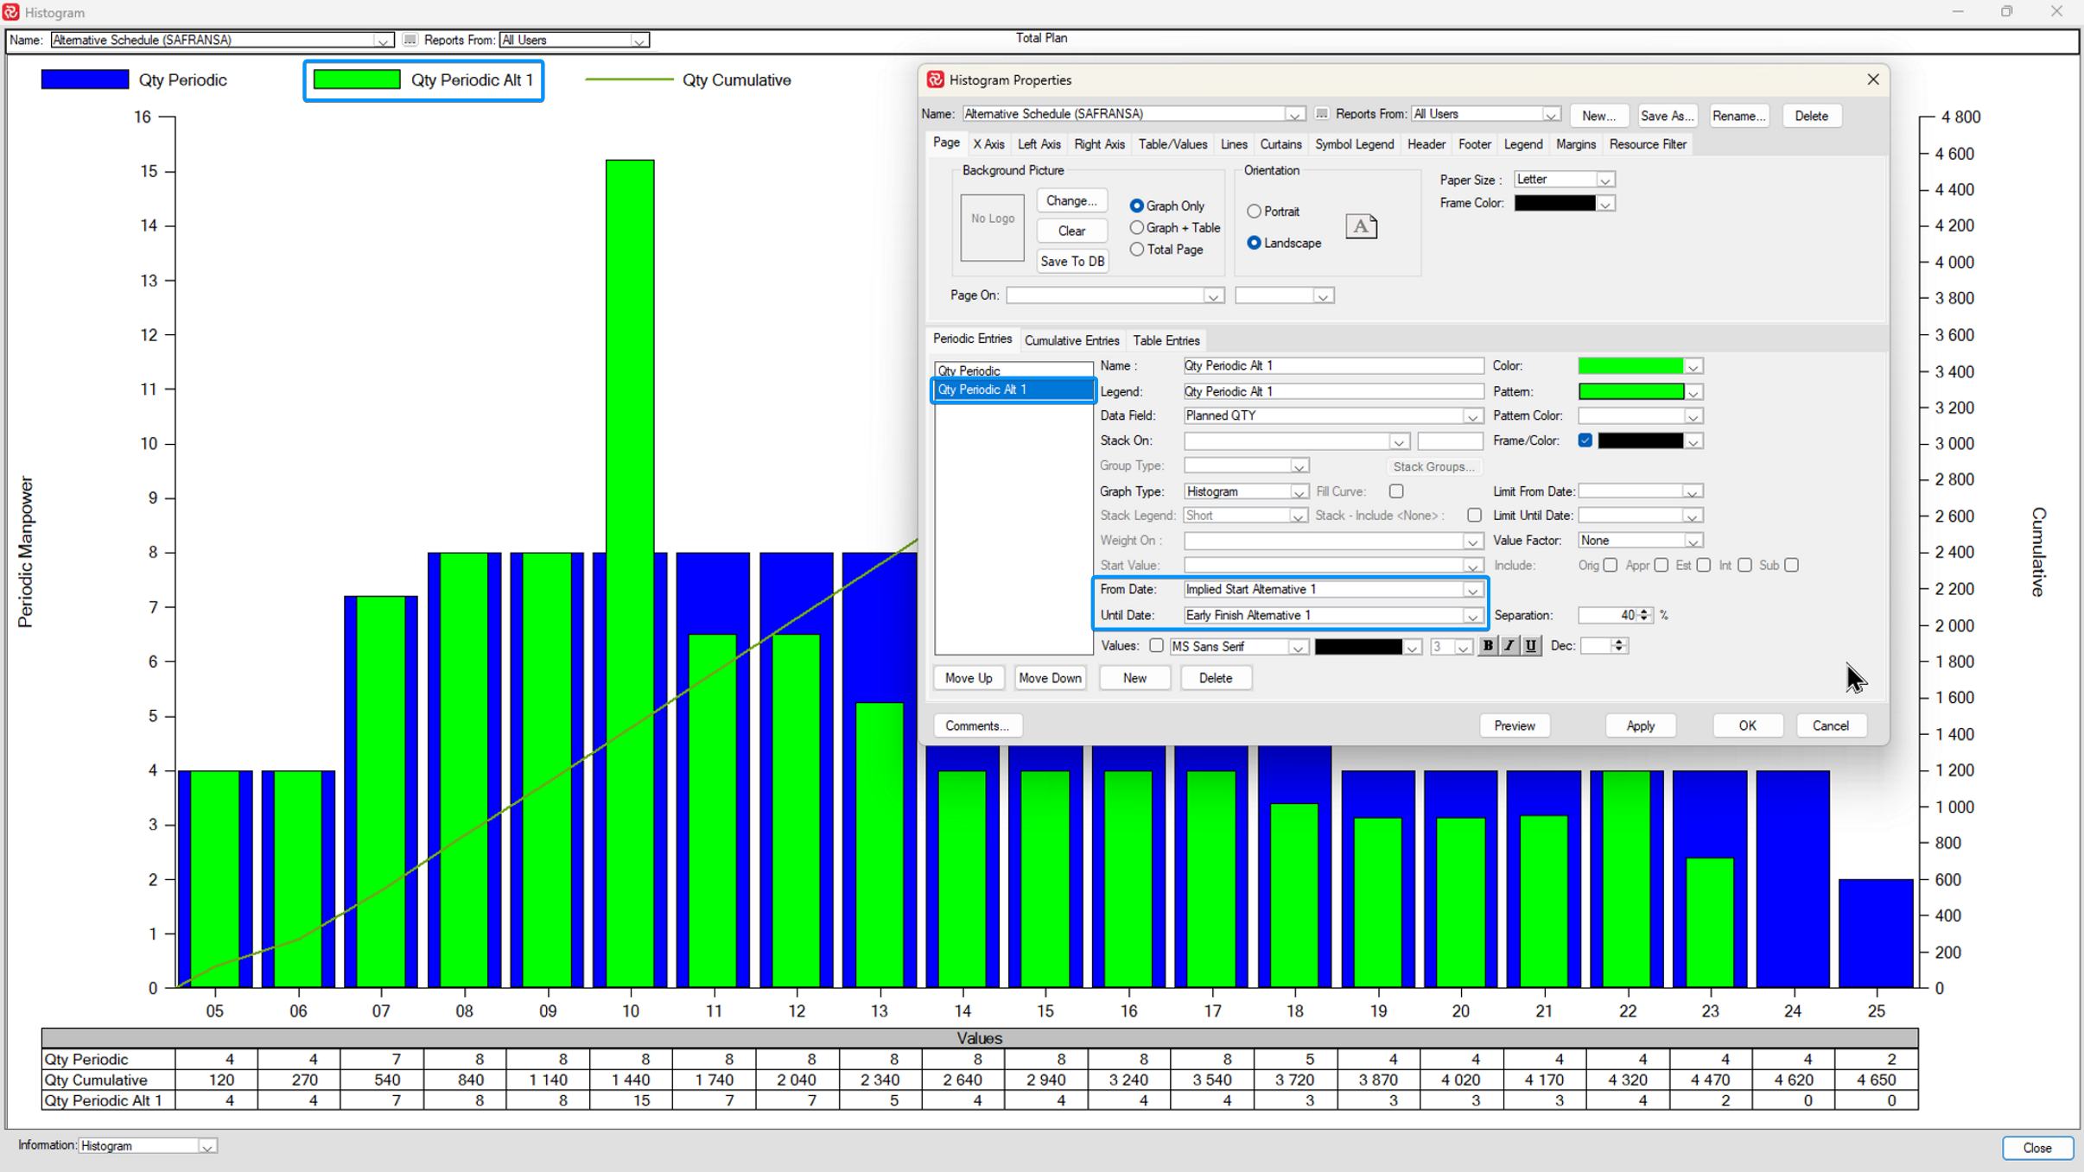Click the Histogram Properties dialog logo icon

click(x=935, y=79)
